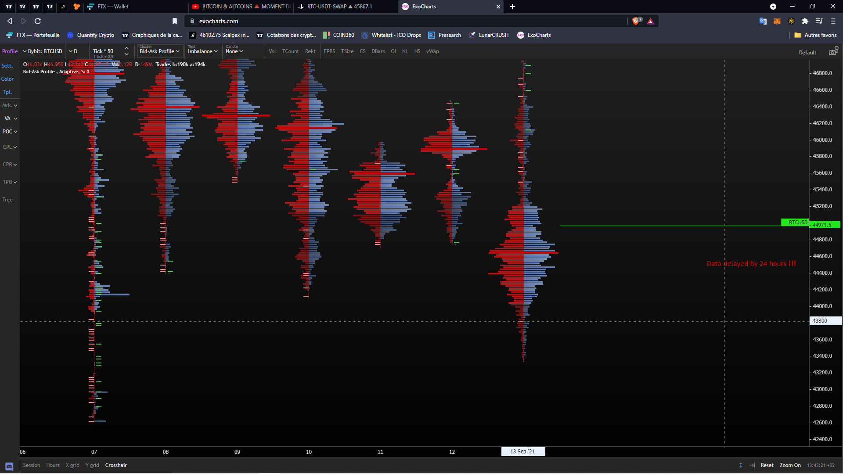Open the Bid-Ask Profile cluster dropdown

coord(160,51)
